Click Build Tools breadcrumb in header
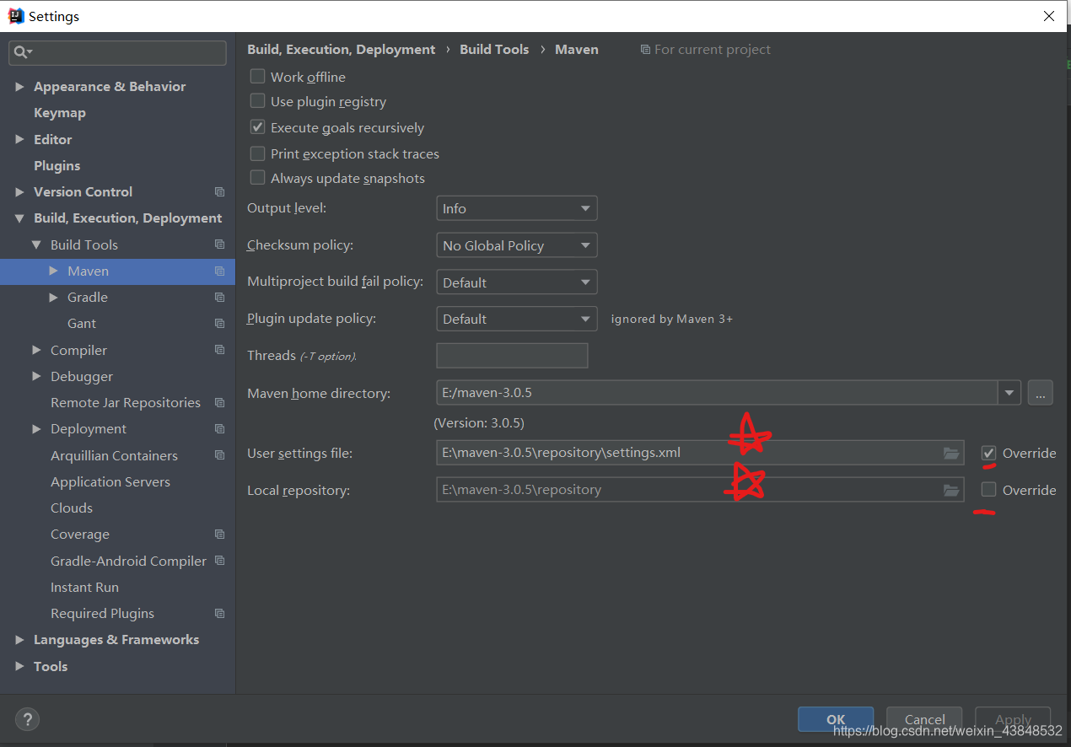 pos(494,50)
